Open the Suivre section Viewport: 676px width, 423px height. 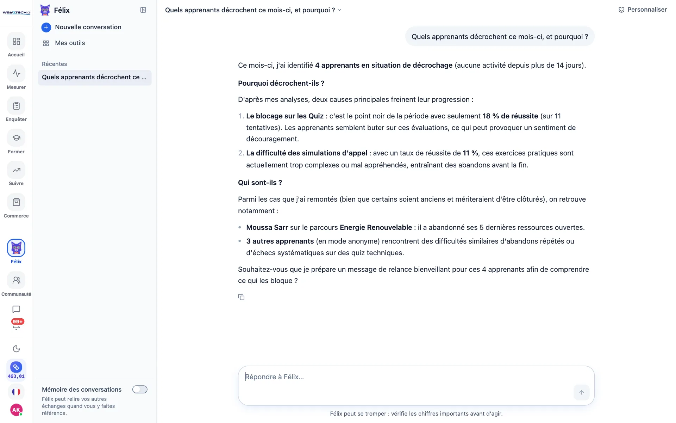tap(16, 174)
